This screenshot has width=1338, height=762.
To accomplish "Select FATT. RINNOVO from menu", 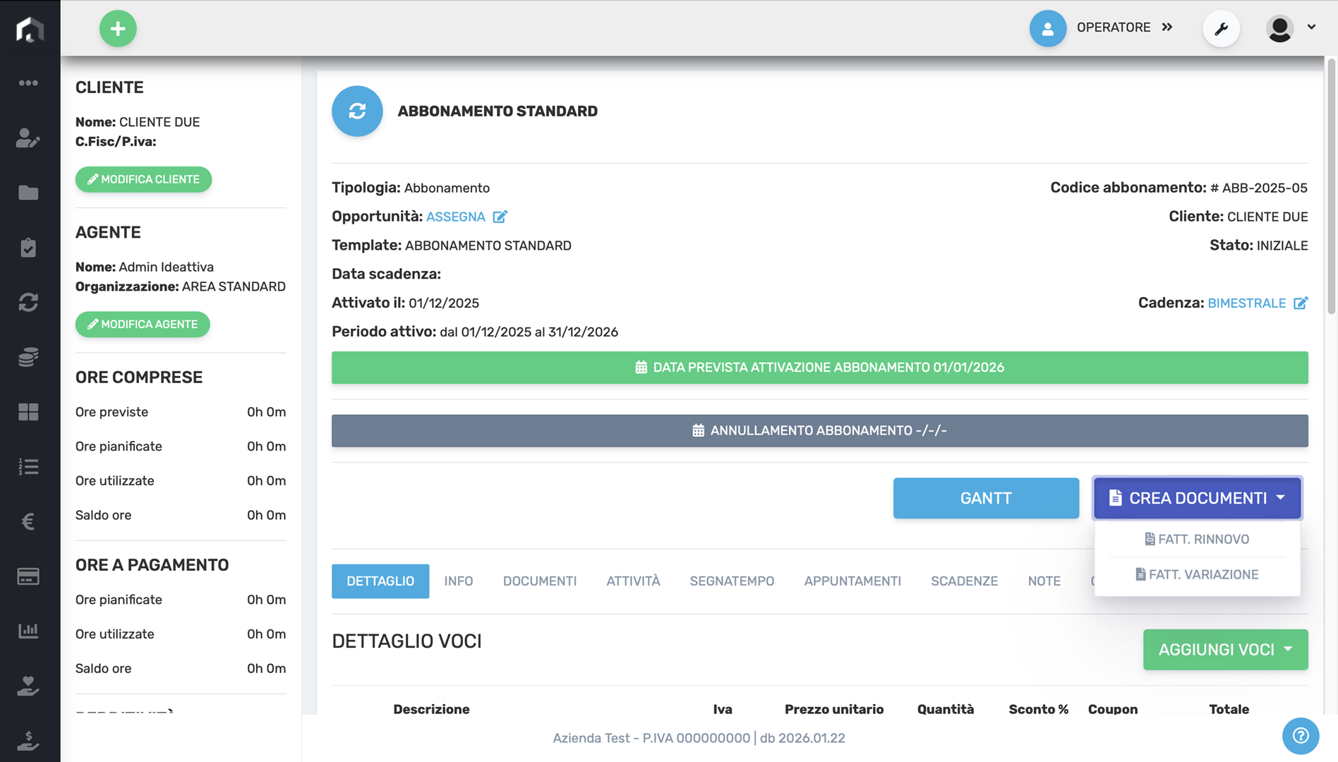I will click(1197, 539).
